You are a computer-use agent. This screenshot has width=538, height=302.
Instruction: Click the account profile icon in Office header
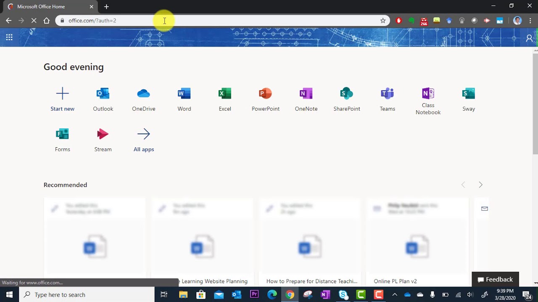(529, 38)
